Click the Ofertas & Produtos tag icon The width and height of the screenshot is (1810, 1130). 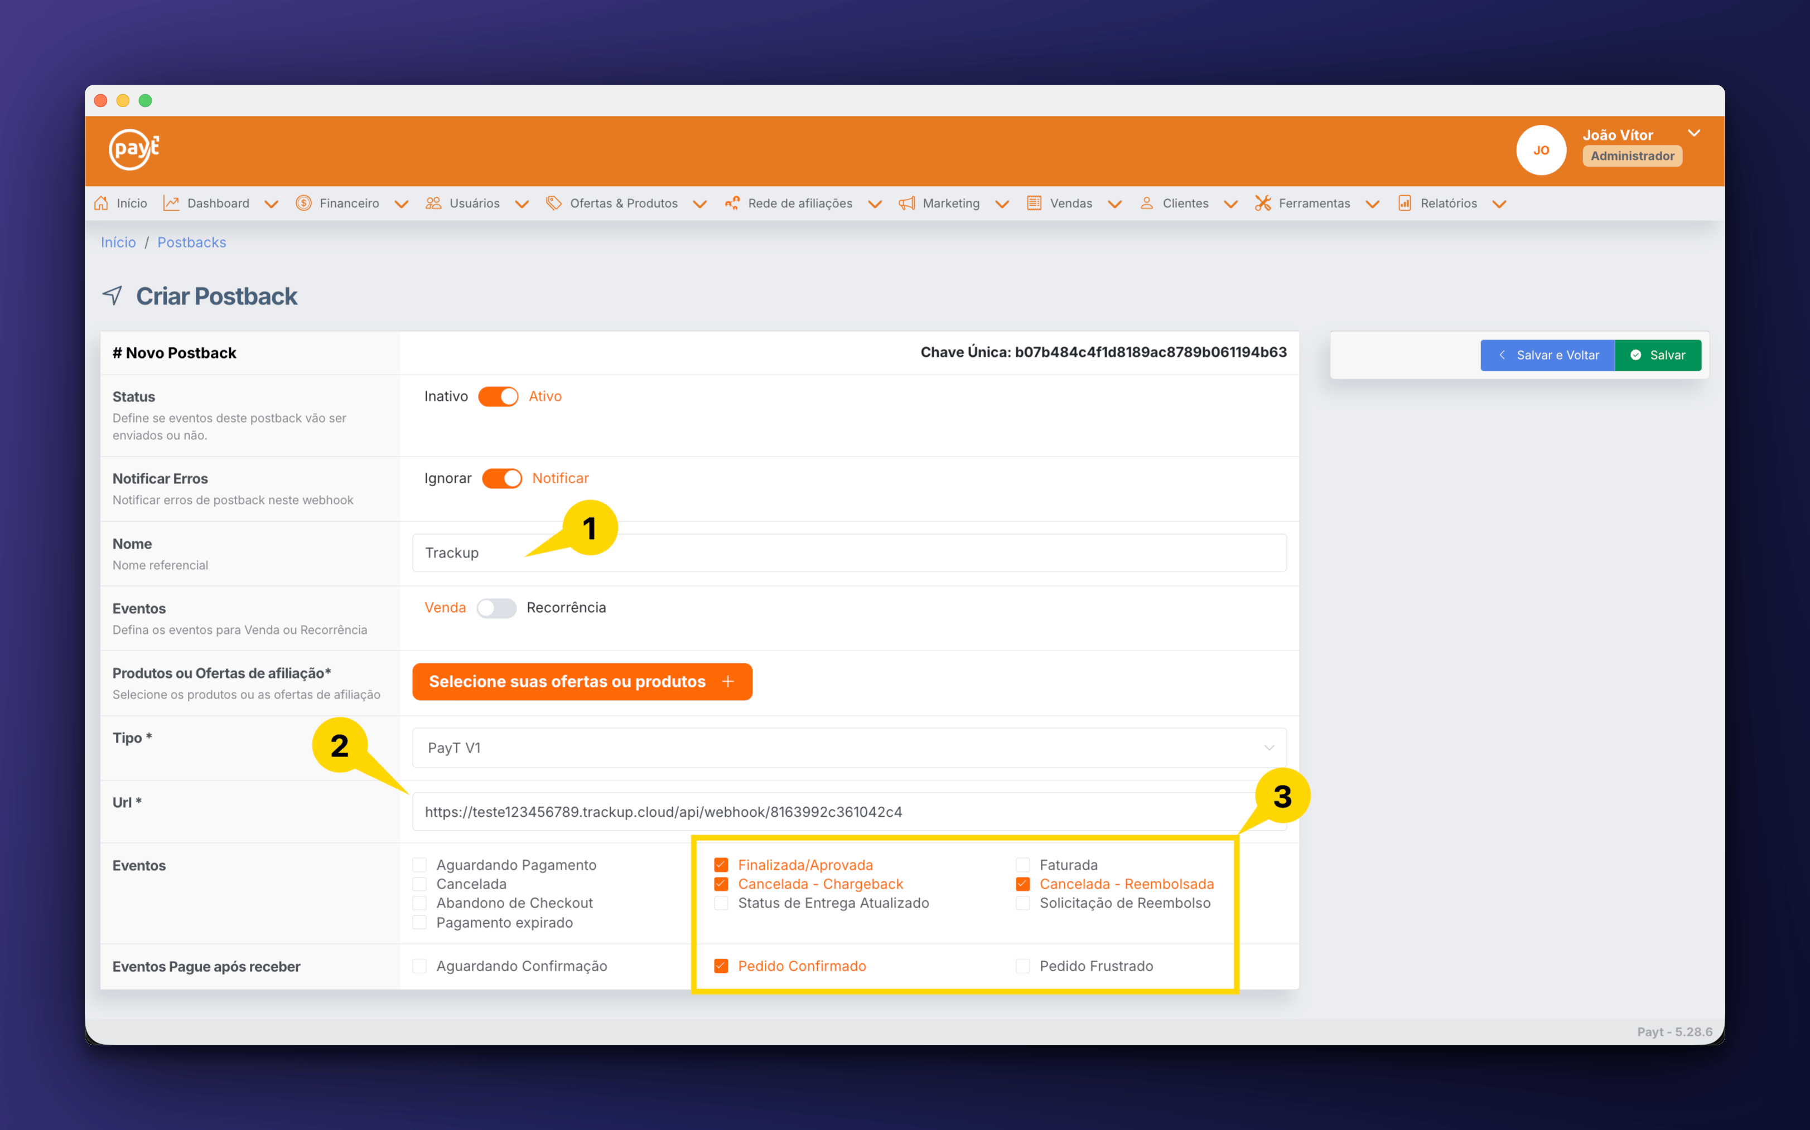[553, 203]
